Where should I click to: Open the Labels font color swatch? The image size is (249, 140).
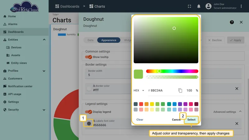89,124
